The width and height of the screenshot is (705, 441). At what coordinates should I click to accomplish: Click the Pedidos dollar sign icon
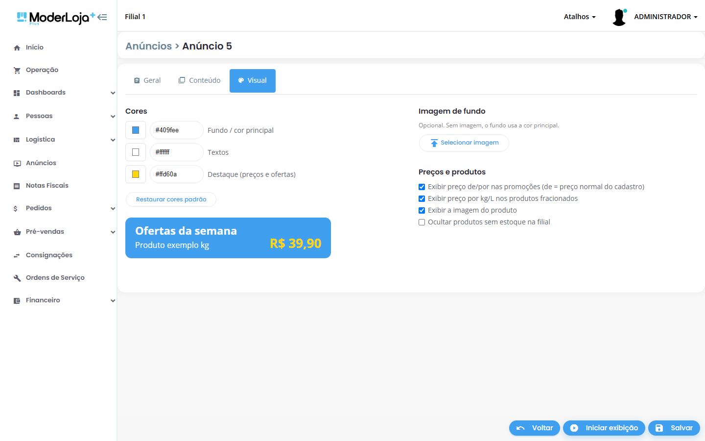tap(16, 208)
